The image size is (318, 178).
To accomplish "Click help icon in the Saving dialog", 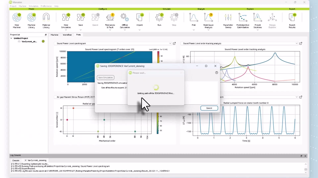I will 217,73.
